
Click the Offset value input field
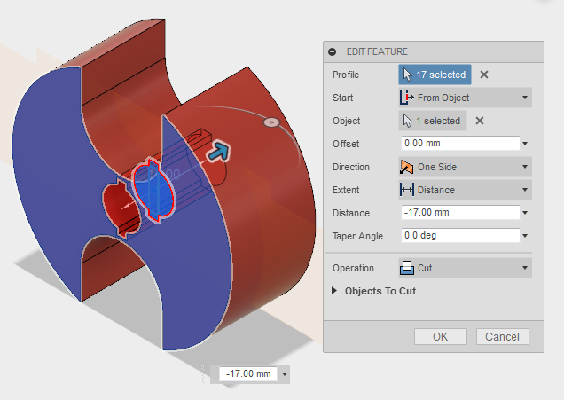(x=458, y=143)
